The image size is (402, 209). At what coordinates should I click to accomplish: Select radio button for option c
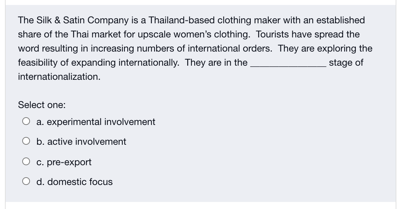(26, 161)
